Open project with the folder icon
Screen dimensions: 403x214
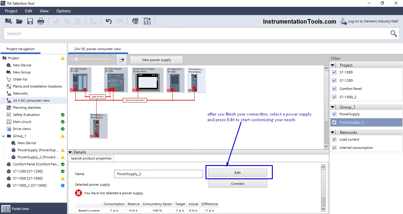(19, 21)
